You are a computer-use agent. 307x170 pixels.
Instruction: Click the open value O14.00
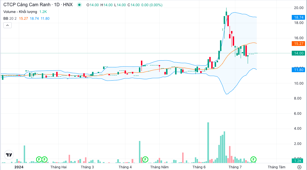(93, 5)
